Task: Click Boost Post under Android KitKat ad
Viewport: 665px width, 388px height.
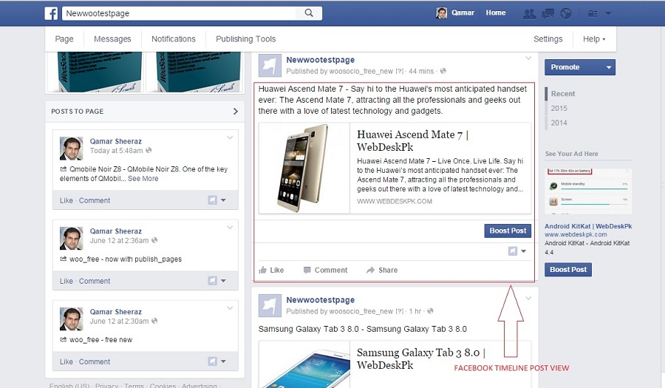Action: pos(568,269)
